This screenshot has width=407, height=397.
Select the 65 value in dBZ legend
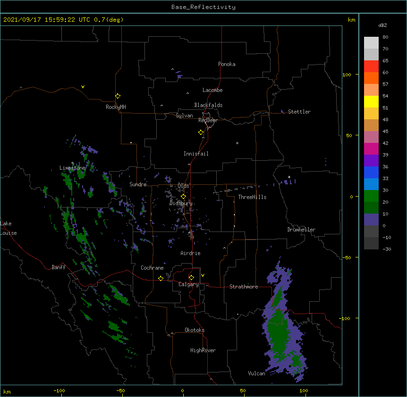pos(385,60)
